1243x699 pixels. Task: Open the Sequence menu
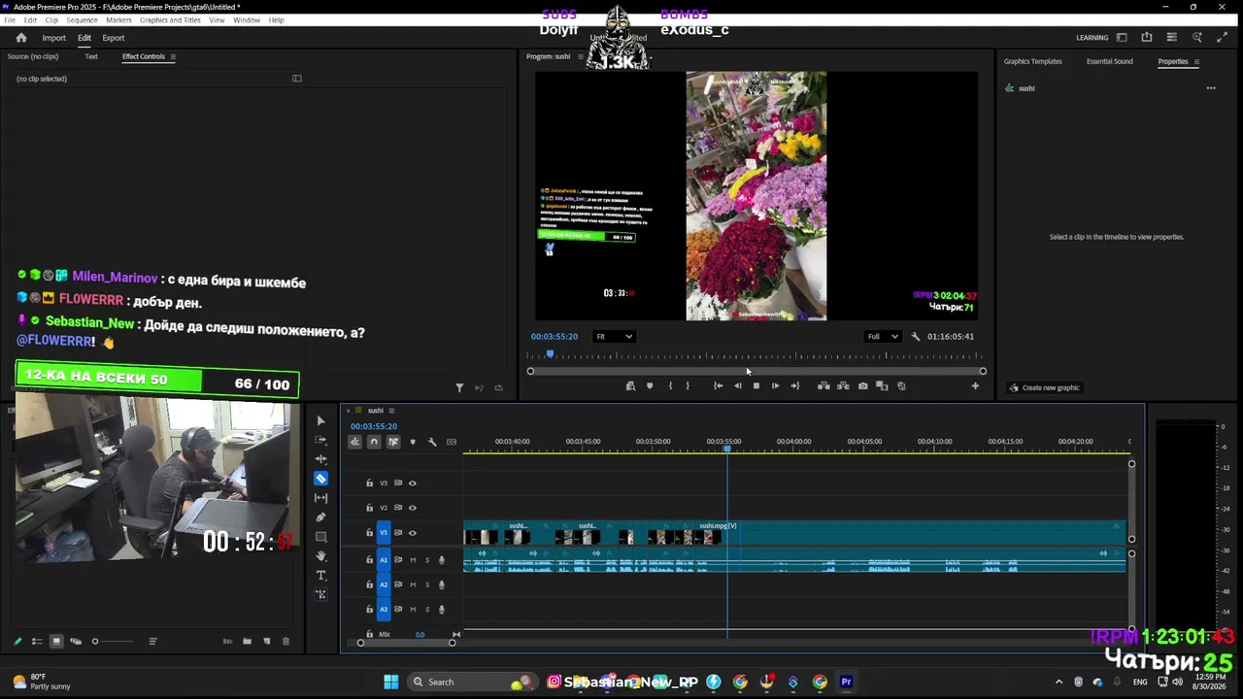coord(82,20)
